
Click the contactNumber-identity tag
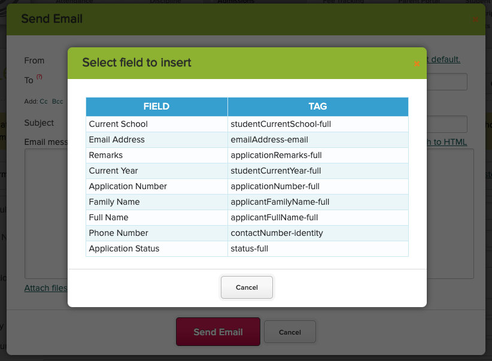[277, 233]
